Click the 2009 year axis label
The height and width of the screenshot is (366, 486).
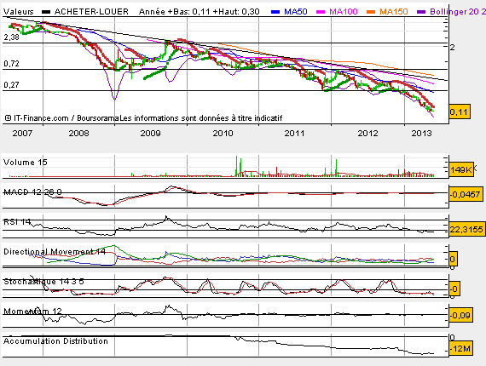pyautogui.click(x=150, y=134)
